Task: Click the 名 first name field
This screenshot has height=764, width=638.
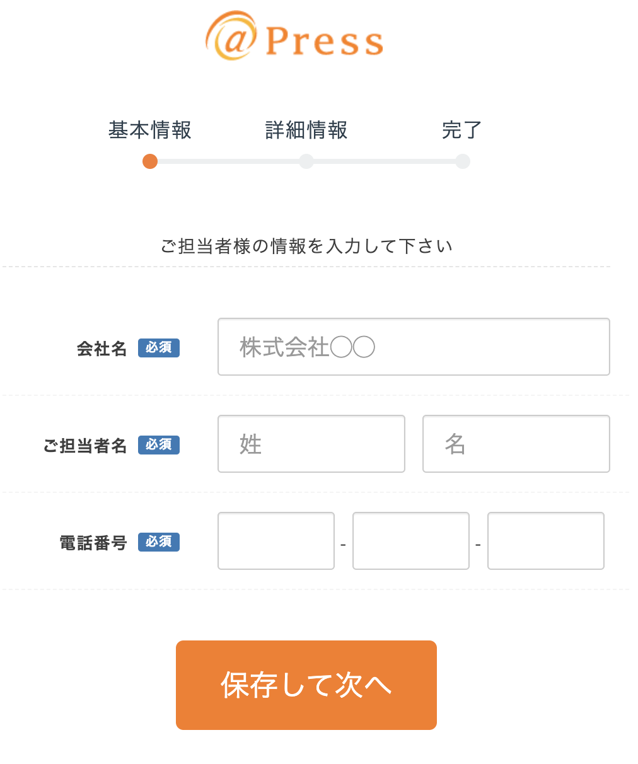Action: (516, 444)
